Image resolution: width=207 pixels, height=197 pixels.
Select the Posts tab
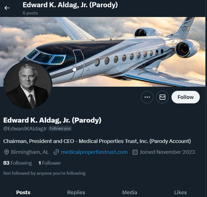23,192
